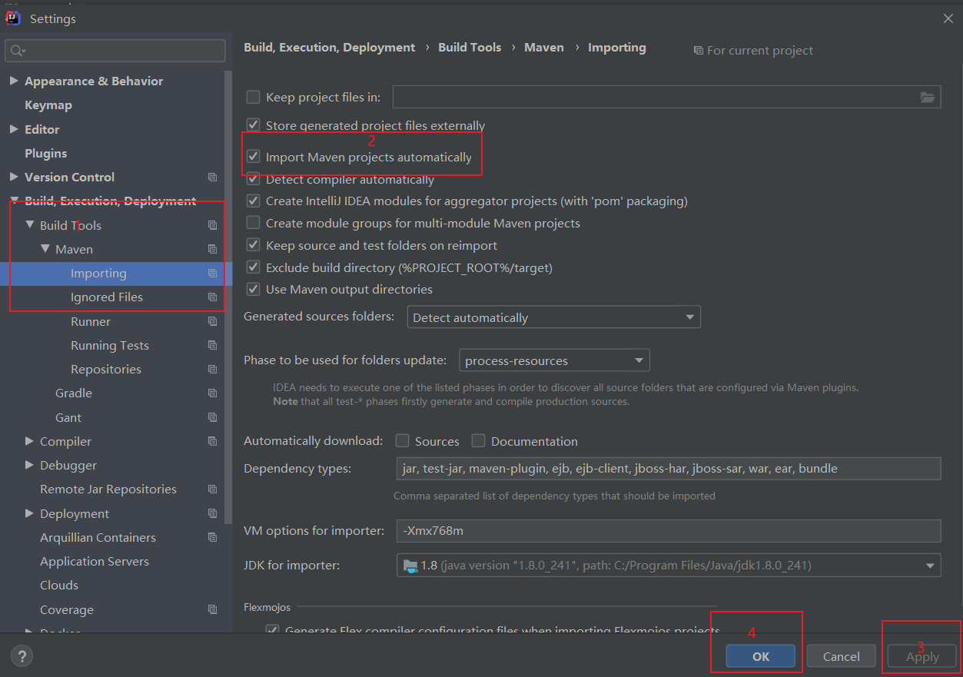Toggle Store generated project files externally
This screenshot has height=677, width=963.
pos(253,124)
